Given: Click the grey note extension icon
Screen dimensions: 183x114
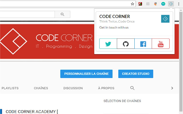Looking at the screenshot, I should [x=148, y=4].
